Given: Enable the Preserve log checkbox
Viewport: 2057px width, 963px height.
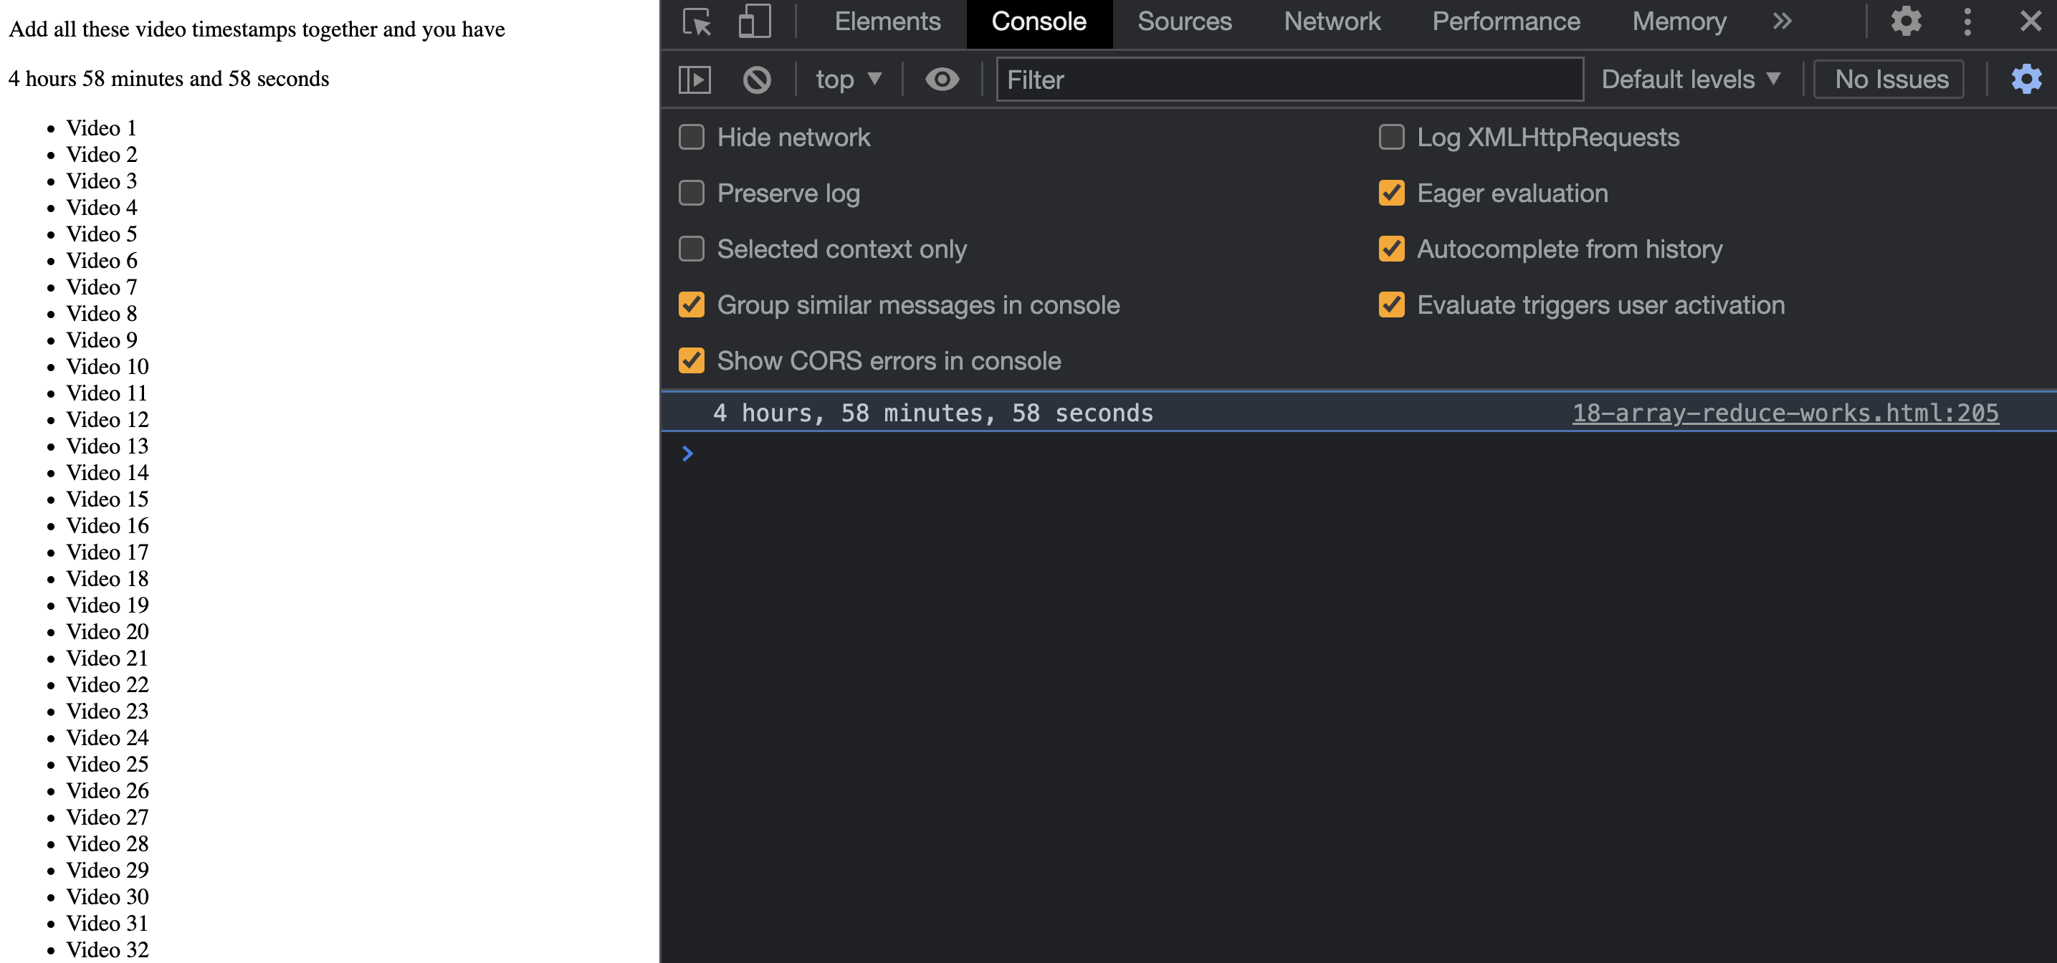Looking at the screenshot, I should tap(691, 193).
